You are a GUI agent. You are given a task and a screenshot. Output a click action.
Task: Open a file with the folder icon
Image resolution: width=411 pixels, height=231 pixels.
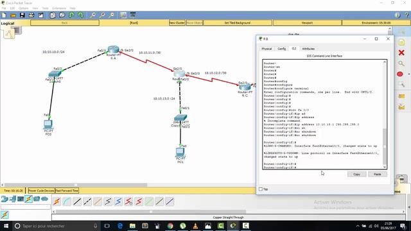[x=13, y=15]
